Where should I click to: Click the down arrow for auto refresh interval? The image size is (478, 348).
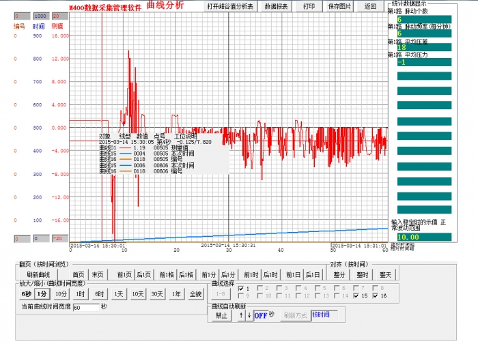click(249, 315)
